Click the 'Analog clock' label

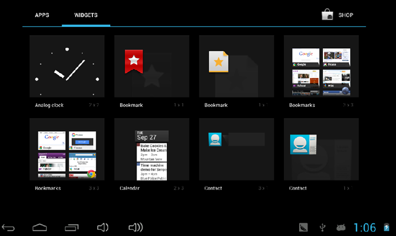pos(49,105)
